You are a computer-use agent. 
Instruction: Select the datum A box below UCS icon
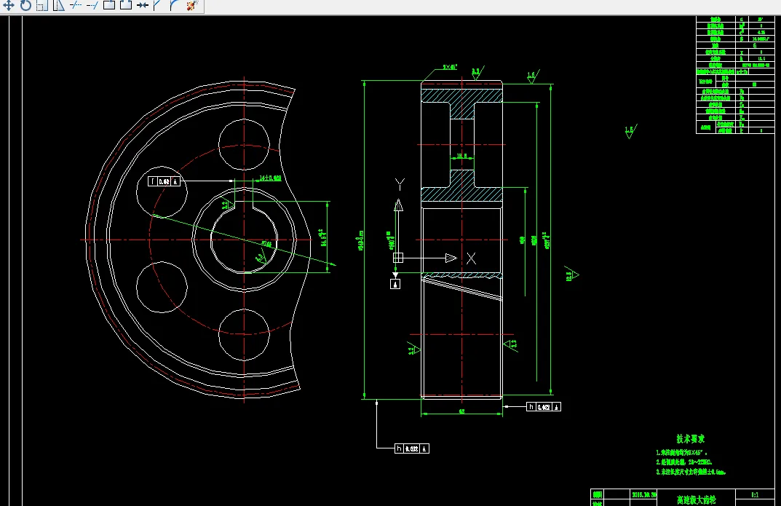pyautogui.click(x=395, y=284)
